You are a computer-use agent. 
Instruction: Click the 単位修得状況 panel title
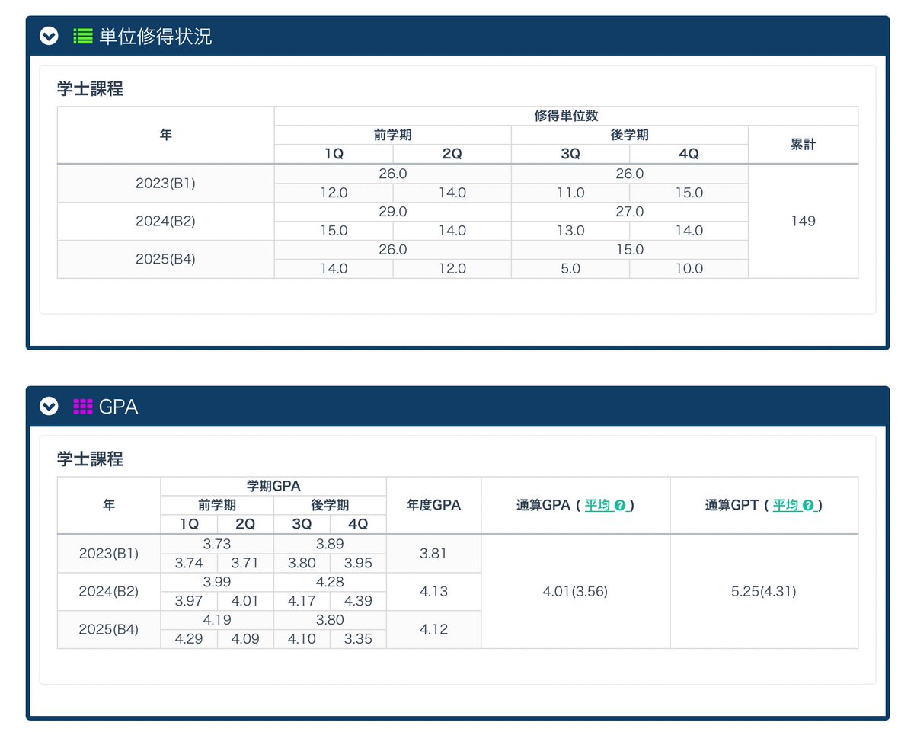pos(155,36)
